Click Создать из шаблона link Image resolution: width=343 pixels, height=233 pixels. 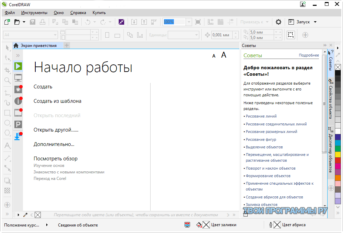pos(57,101)
